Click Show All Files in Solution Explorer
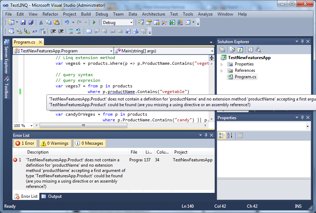The width and height of the screenshot is (316, 213). [x=232, y=50]
